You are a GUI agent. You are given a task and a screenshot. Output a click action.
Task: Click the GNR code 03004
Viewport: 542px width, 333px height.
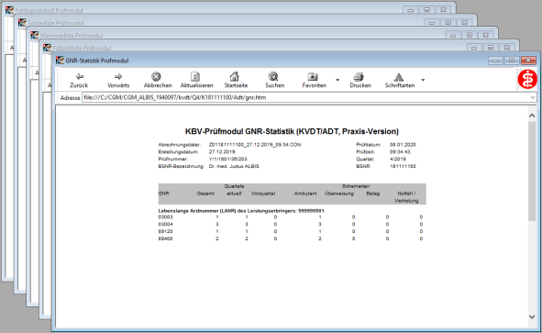(x=165, y=224)
